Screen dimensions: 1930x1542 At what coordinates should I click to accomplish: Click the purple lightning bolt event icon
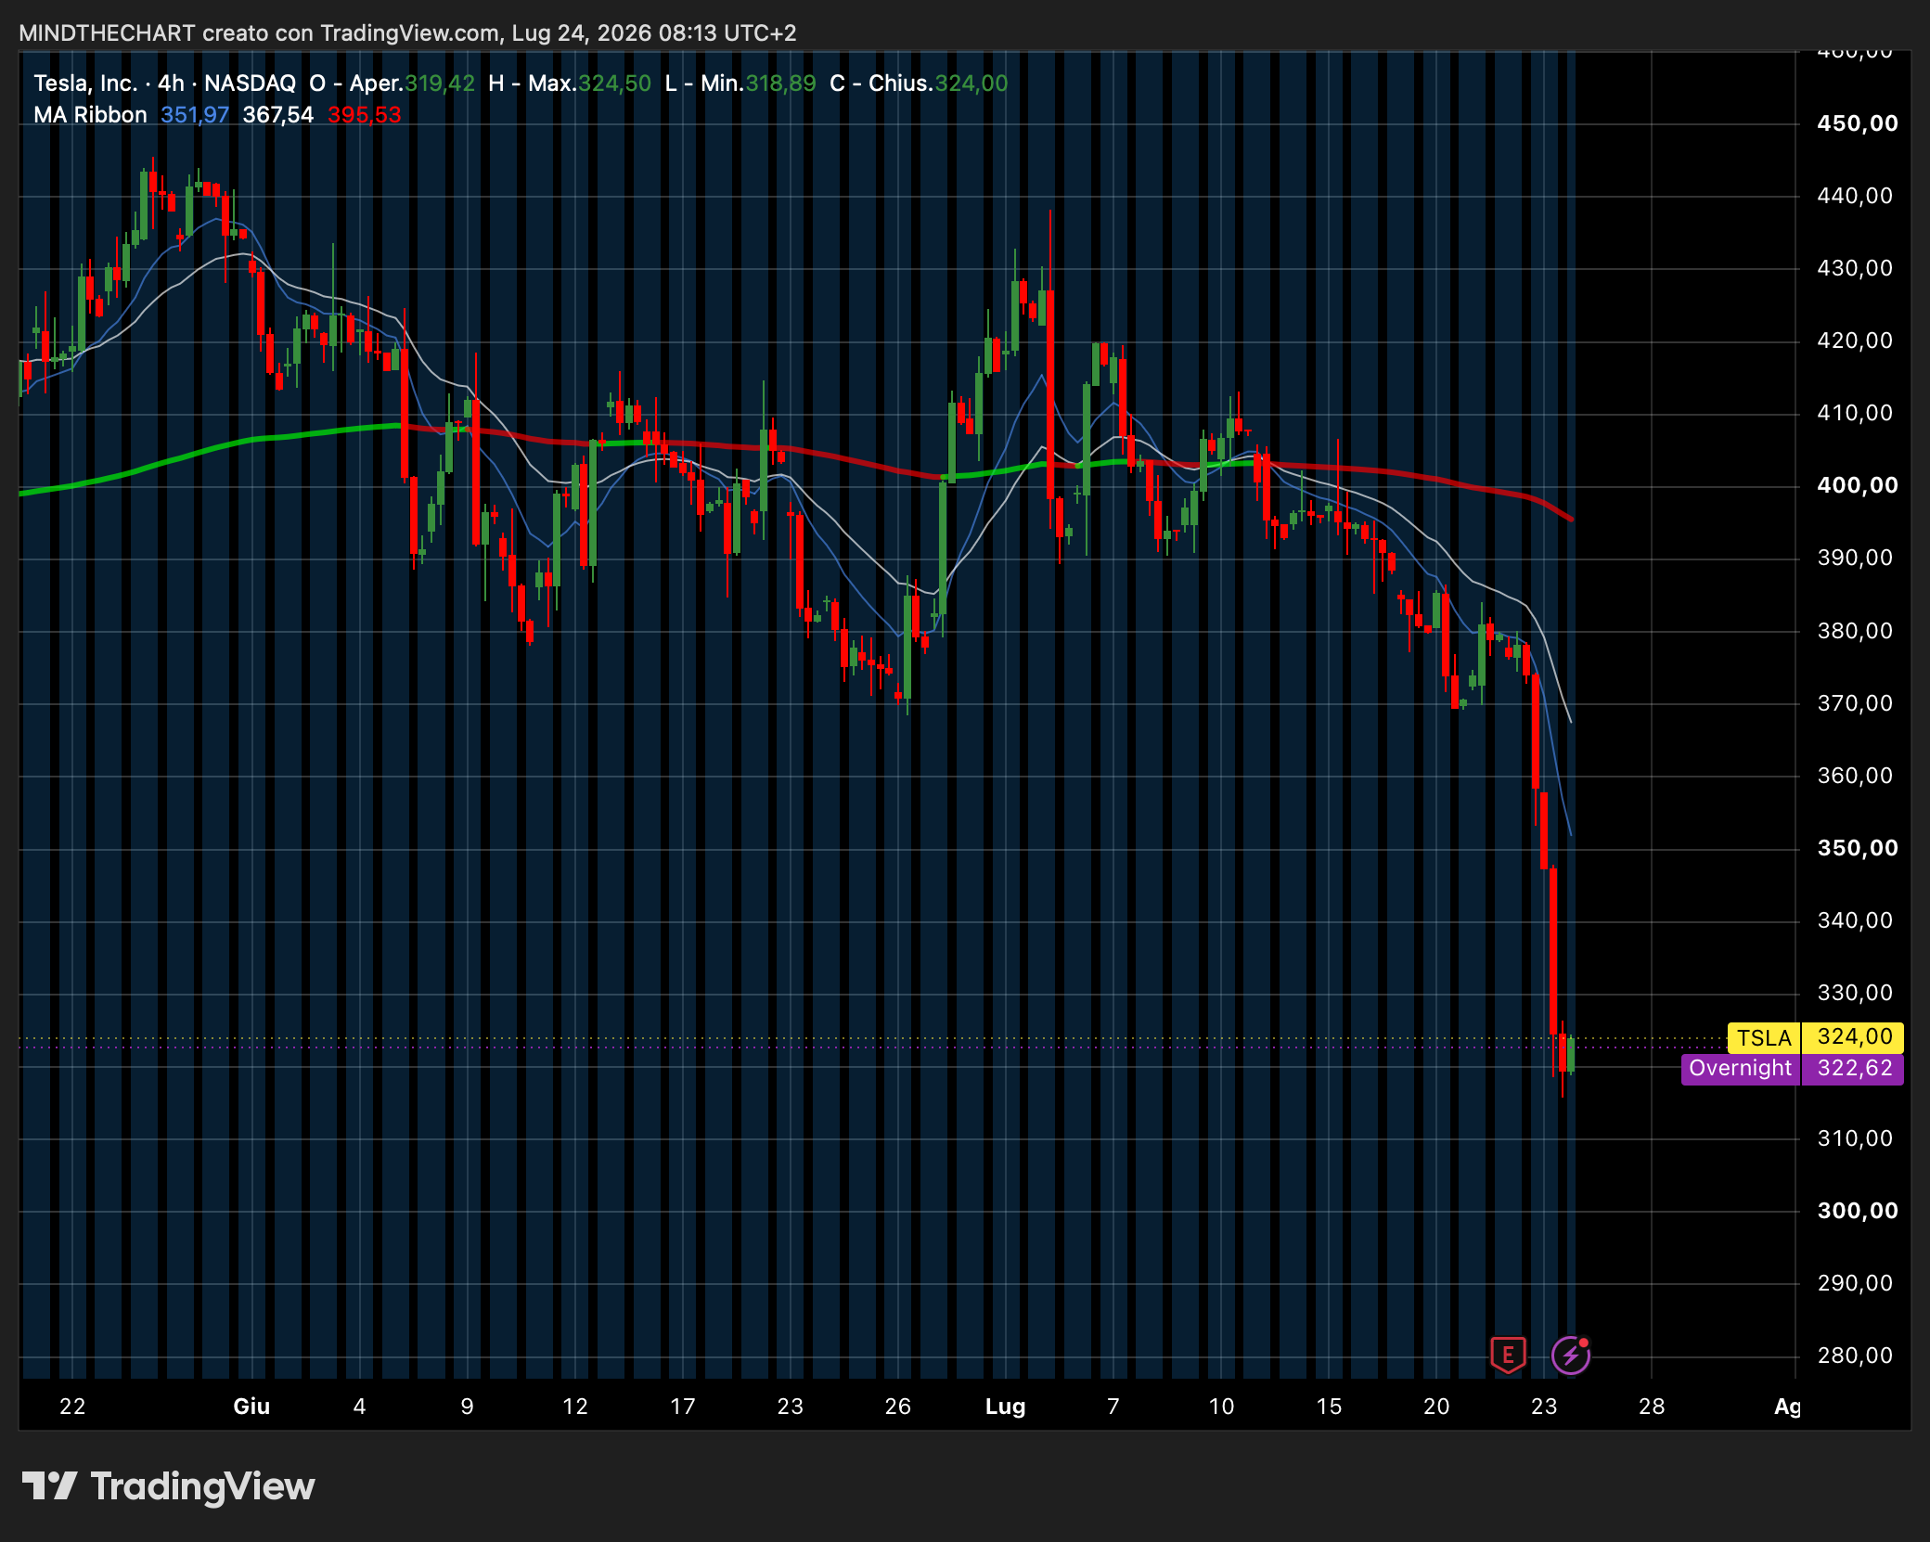(1571, 1355)
